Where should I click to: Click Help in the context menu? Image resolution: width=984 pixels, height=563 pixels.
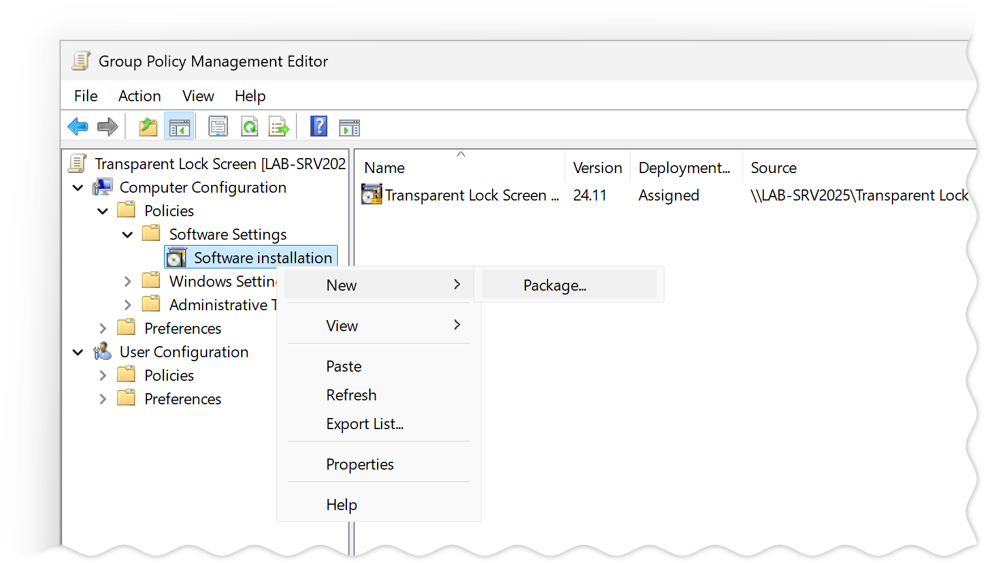point(379,504)
